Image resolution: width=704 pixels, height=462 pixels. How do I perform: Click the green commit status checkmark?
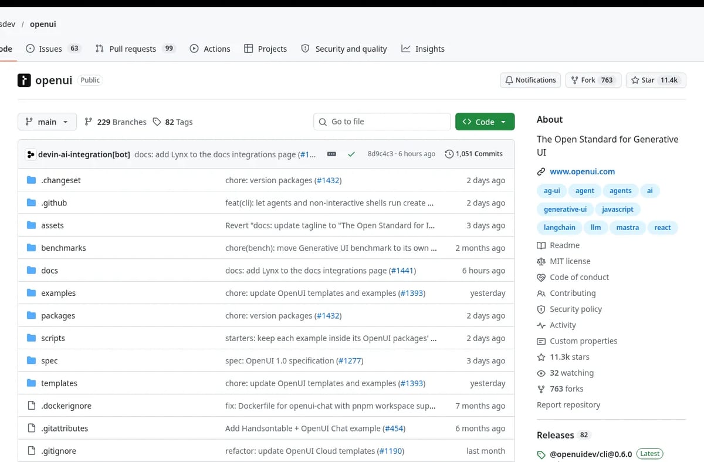coord(351,154)
